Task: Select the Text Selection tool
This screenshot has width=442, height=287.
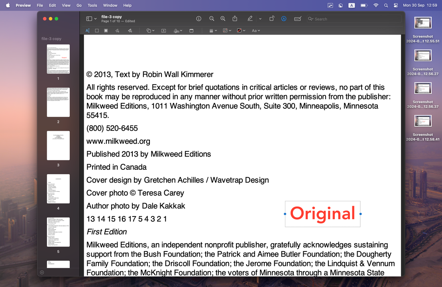Action: [x=88, y=30]
